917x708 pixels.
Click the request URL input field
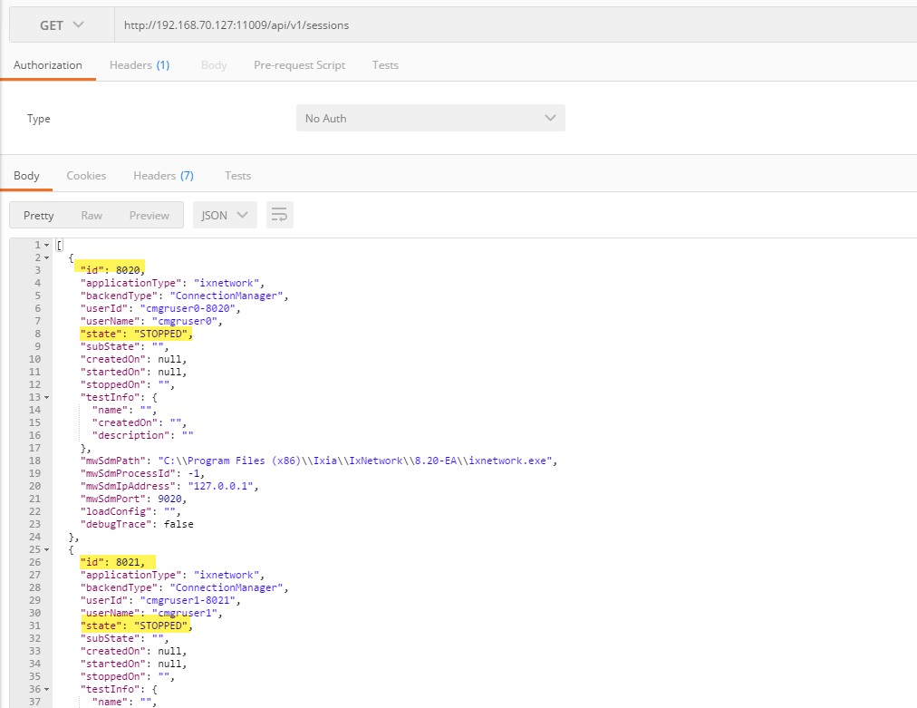click(507, 25)
